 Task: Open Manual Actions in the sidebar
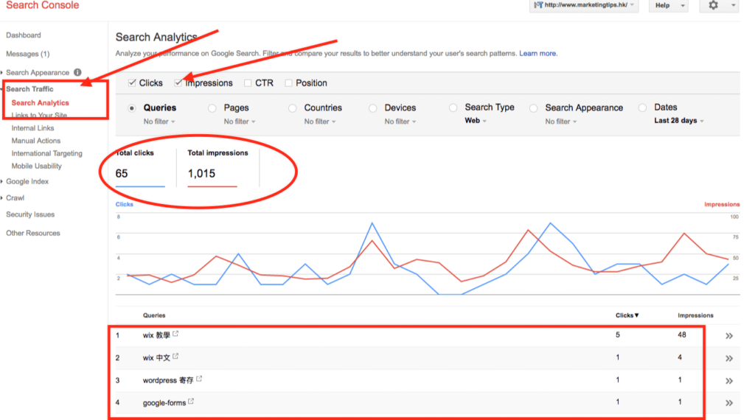[x=36, y=141]
